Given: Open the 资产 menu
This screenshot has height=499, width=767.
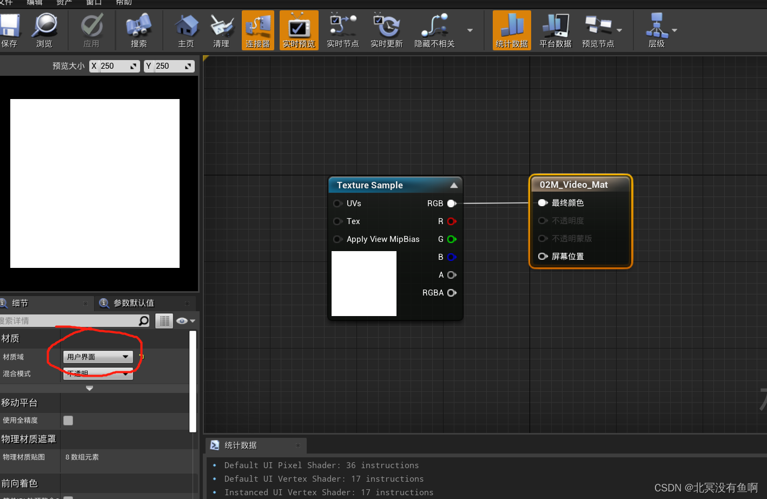Looking at the screenshot, I should (x=64, y=3).
